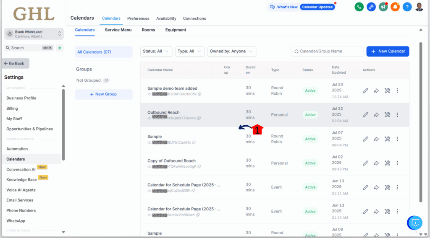This screenshot has height=238, width=430.
Task: Click the New Group button
Action: coord(104,94)
